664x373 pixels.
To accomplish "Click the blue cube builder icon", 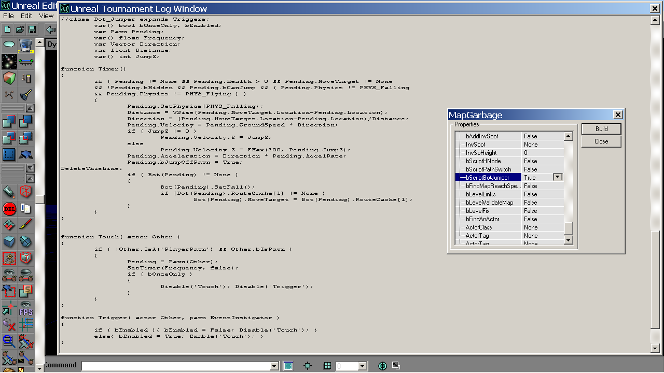I will (x=9, y=241).
